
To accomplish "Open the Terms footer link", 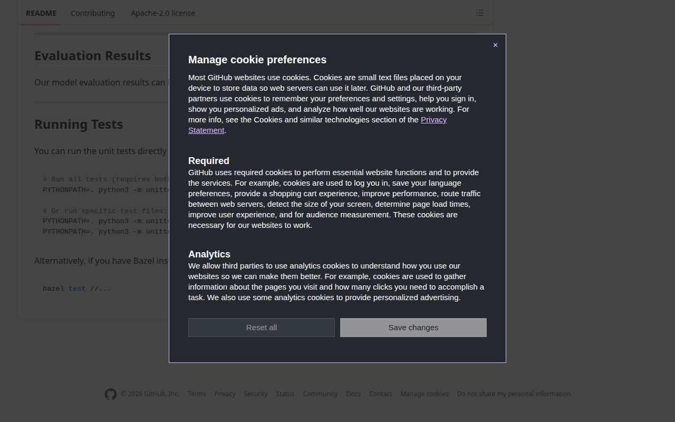I will pyautogui.click(x=197, y=394).
